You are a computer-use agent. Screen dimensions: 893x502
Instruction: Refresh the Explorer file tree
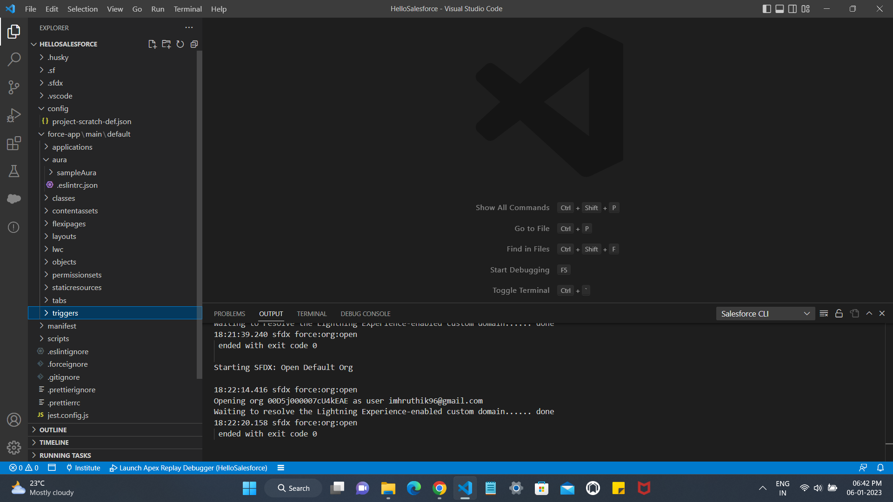coord(180,44)
